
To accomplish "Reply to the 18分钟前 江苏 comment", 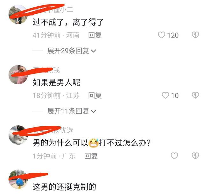I will tap(95, 95).
